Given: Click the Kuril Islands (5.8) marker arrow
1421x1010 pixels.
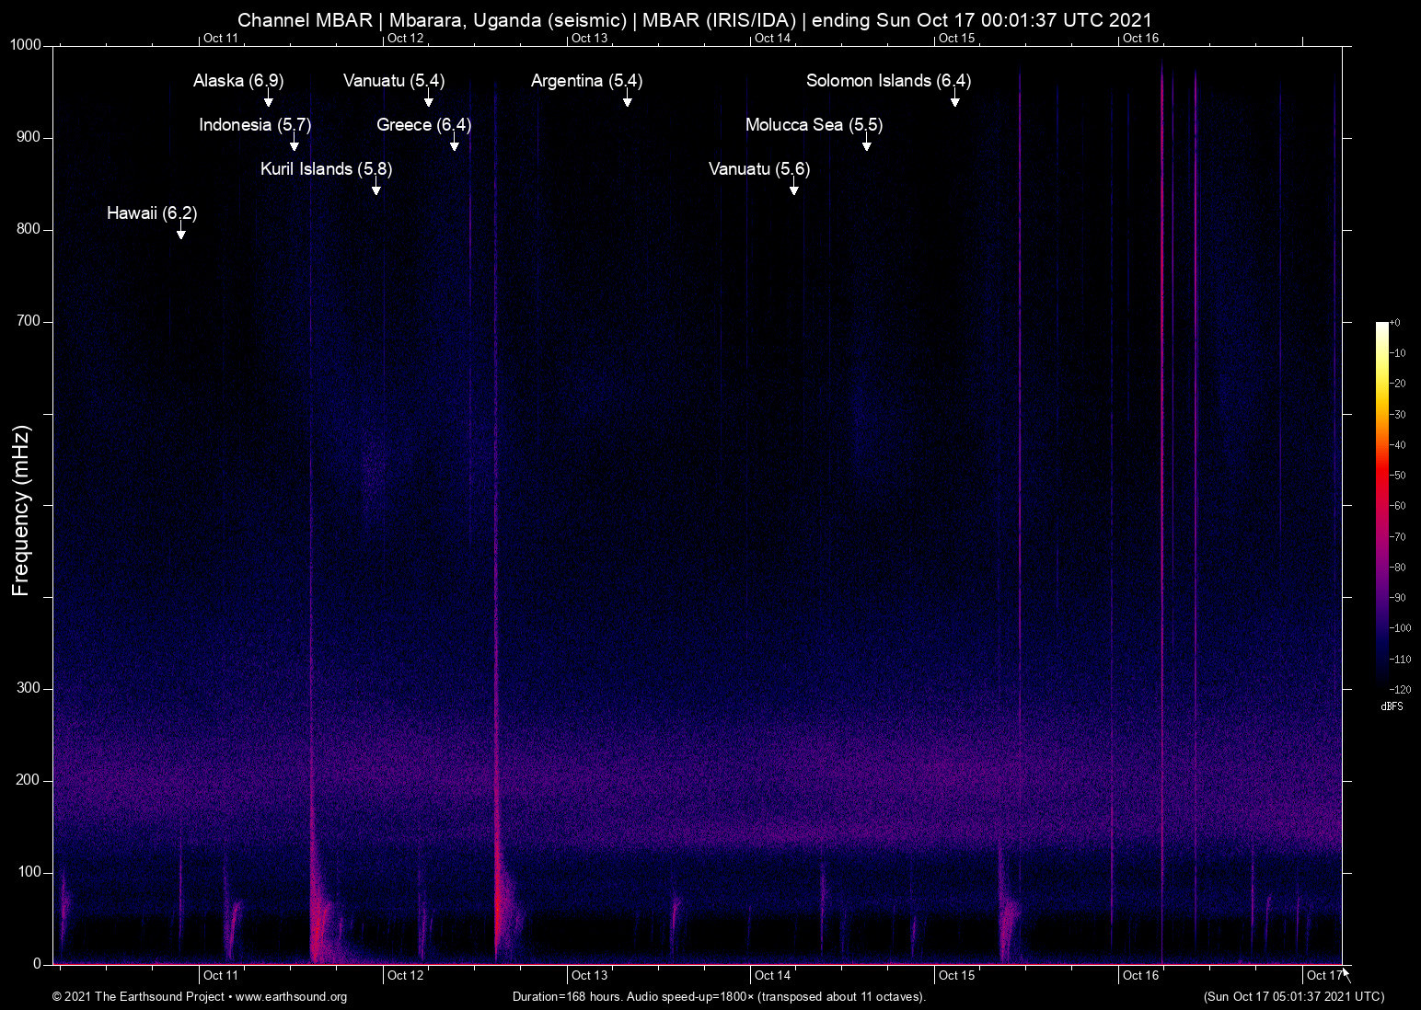Looking at the screenshot, I should [x=375, y=187].
